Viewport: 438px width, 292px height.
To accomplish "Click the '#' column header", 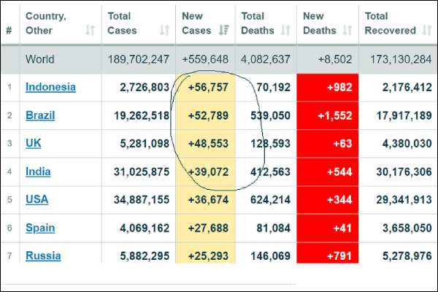I will [9, 30].
